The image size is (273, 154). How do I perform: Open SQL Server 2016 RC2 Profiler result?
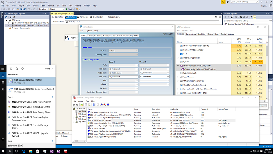click(x=31, y=81)
